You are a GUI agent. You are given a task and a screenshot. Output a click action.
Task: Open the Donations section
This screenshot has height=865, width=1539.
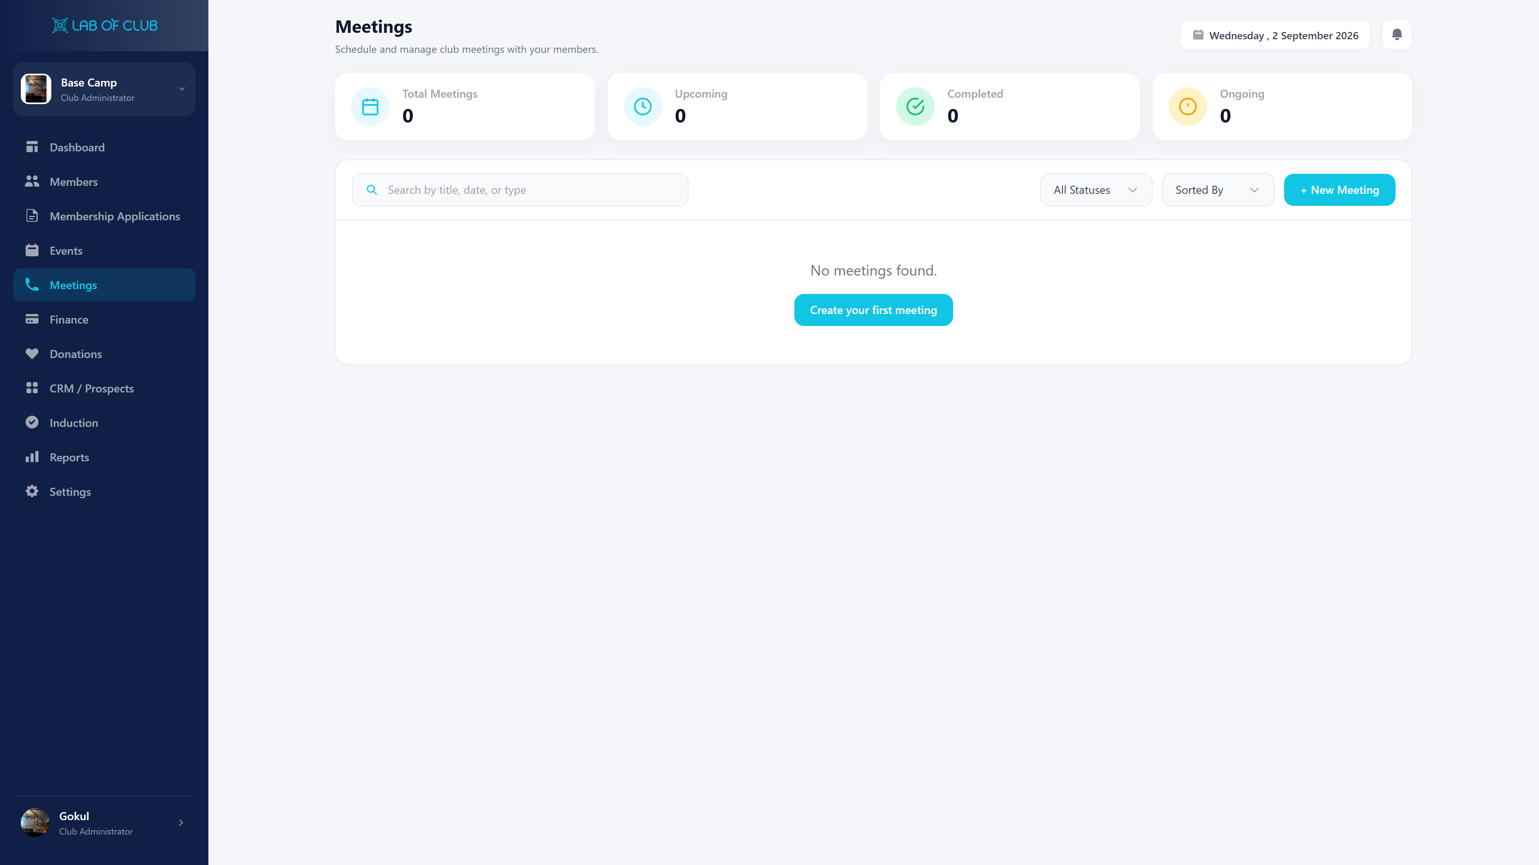pos(104,353)
